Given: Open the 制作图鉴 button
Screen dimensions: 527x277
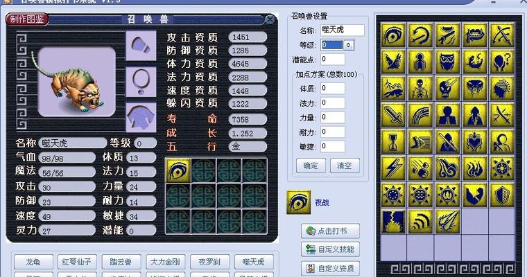Looking at the screenshot, I should pos(27,19).
